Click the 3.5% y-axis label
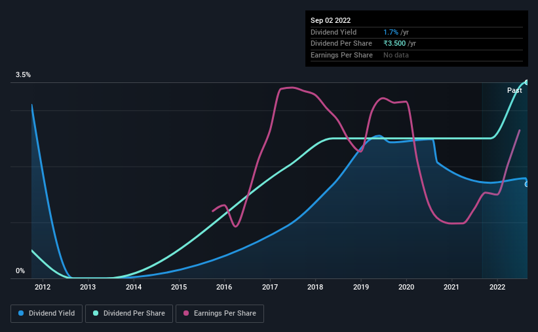 23,75
